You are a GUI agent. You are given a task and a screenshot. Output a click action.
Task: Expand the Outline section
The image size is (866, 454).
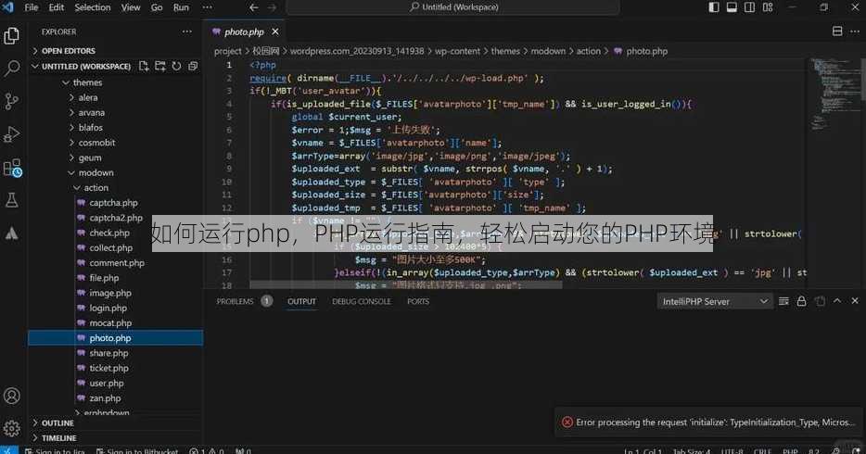tap(115, 423)
